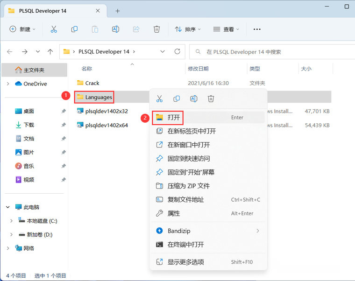
Task: Click the copy icon in the top toolbar
Action: coord(74,29)
